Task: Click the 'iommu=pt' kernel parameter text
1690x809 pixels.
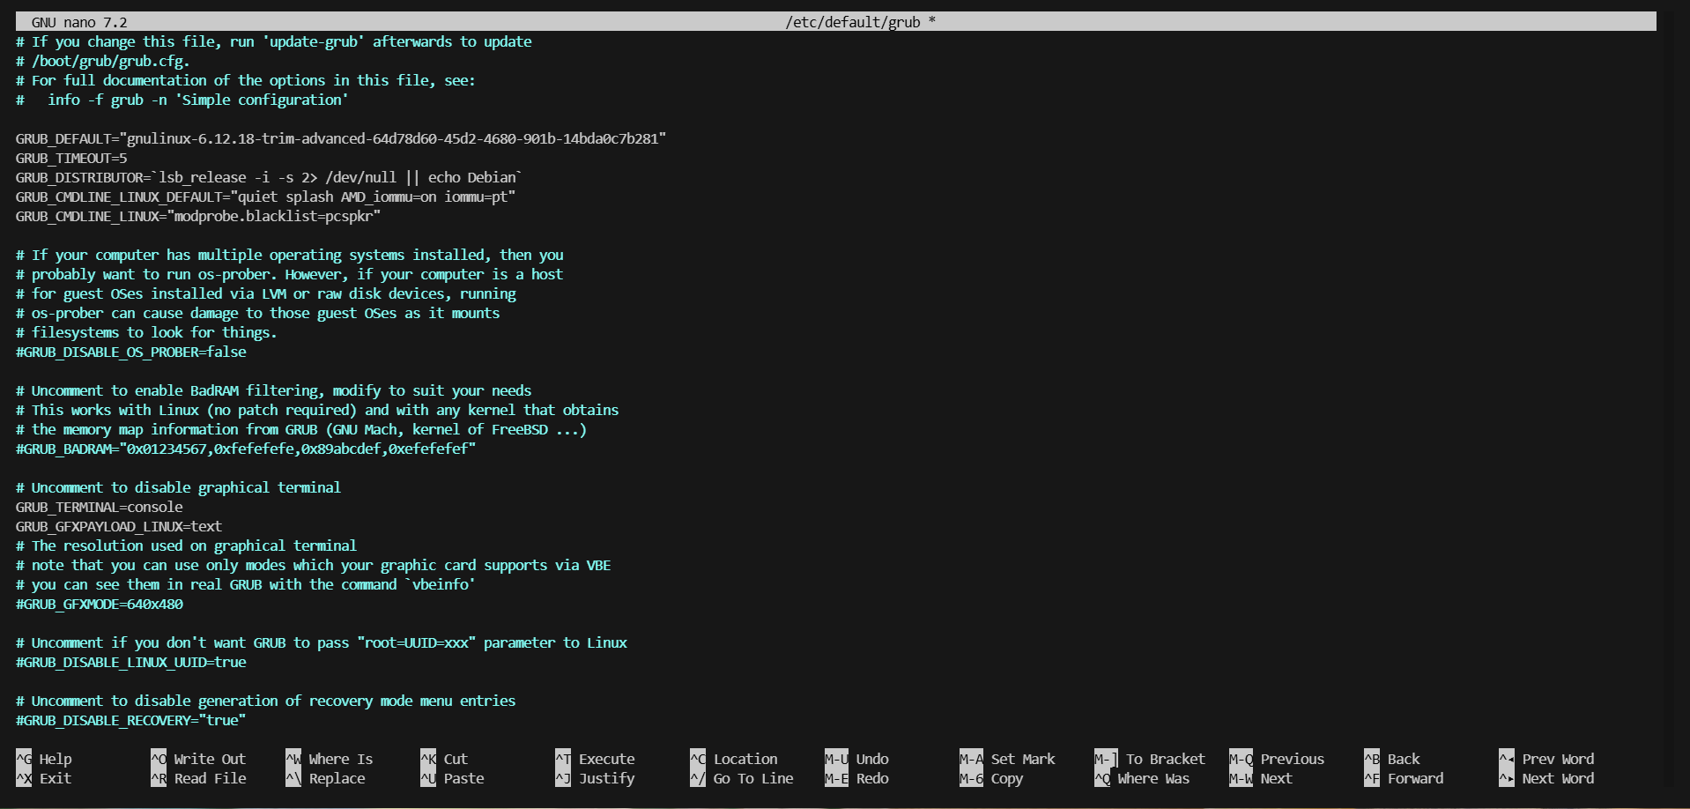Action: pyautogui.click(x=476, y=197)
